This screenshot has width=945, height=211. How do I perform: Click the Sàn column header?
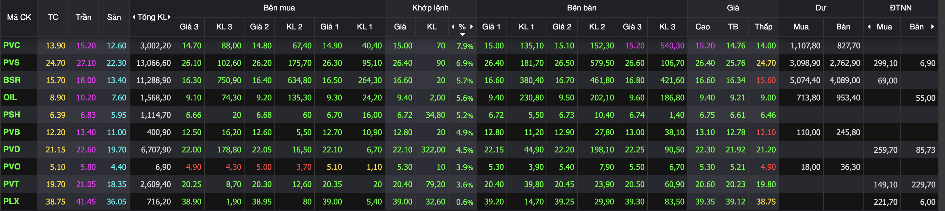click(114, 17)
